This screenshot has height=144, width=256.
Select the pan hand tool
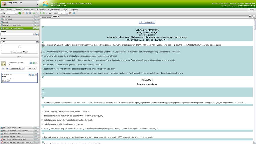click(x=23, y=13)
